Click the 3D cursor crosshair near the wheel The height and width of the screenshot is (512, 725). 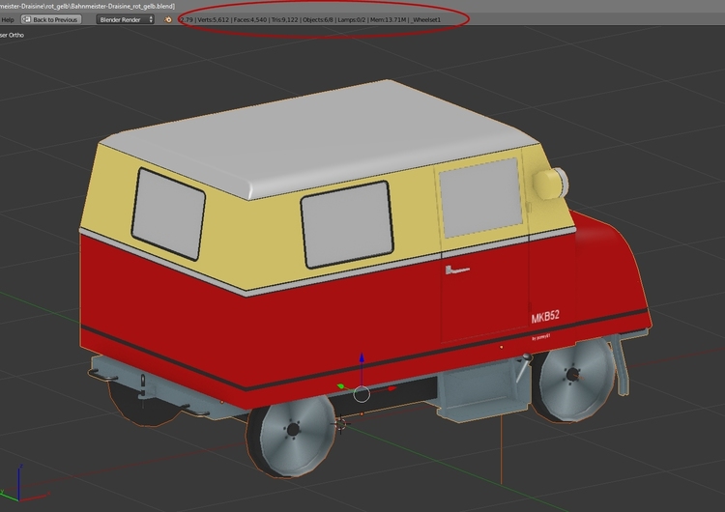click(x=340, y=422)
